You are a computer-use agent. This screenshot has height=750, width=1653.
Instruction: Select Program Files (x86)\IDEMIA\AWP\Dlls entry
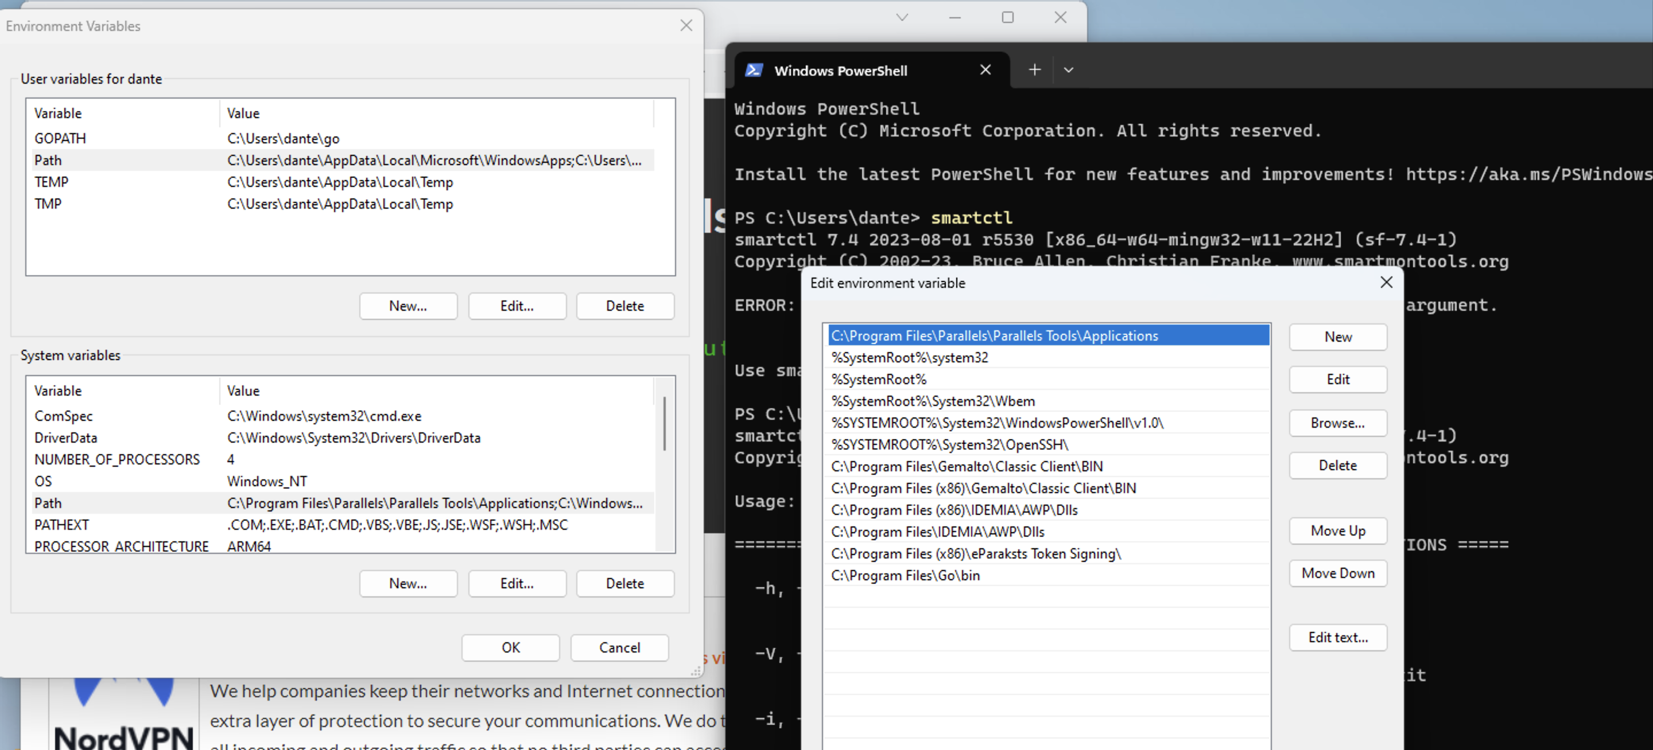(1048, 510)
